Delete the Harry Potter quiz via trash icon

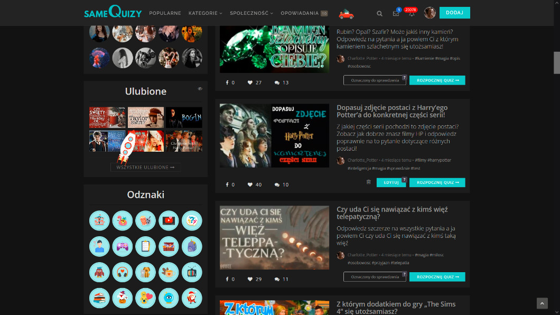click(x=369, y=182)
